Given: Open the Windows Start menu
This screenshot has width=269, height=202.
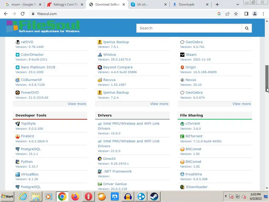Looking at the screenshot, I should point(7,196).
